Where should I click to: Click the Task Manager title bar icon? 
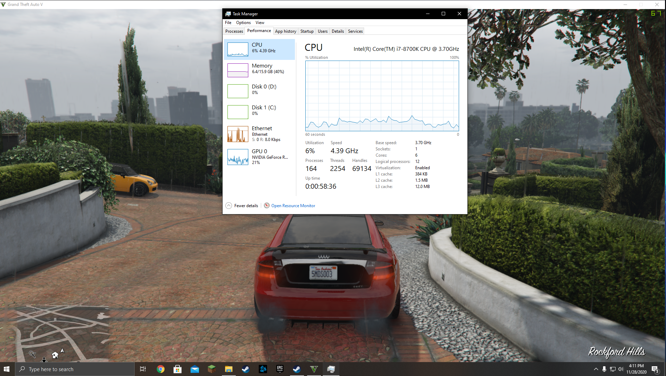228,14
